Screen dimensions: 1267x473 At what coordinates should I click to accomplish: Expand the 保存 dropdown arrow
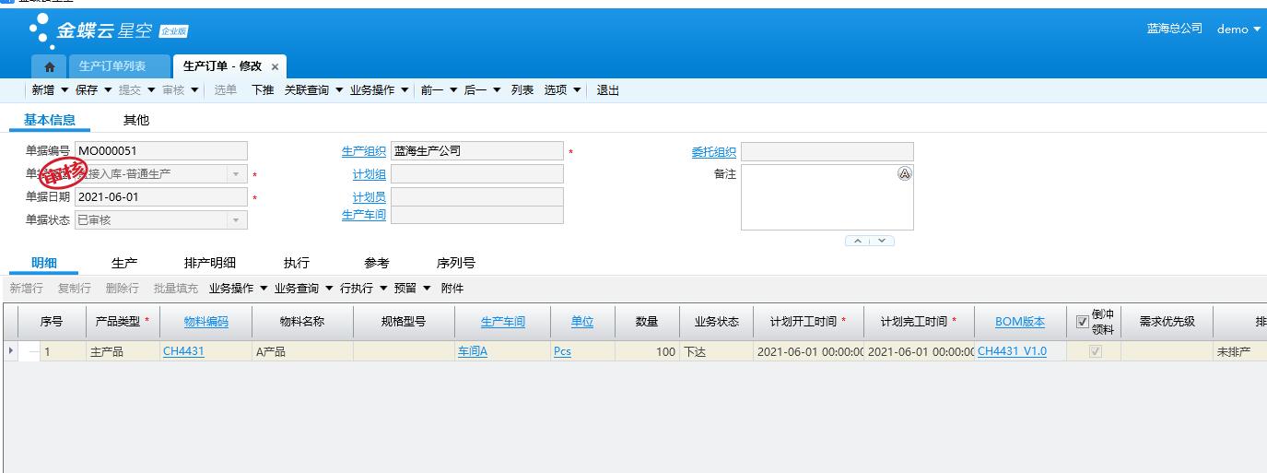pos(108,90)
